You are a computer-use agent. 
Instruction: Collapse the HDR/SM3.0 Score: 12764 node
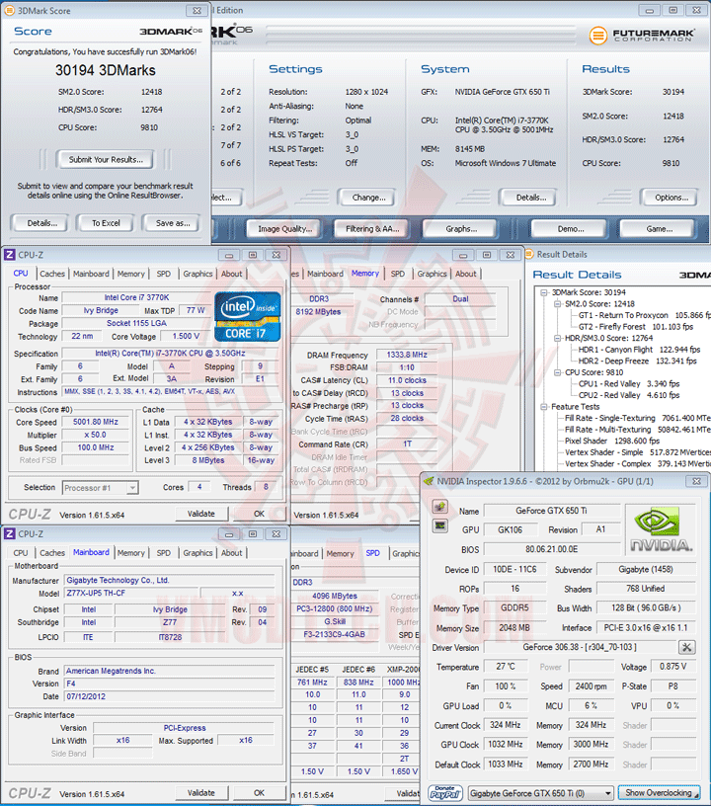(557, 338)
